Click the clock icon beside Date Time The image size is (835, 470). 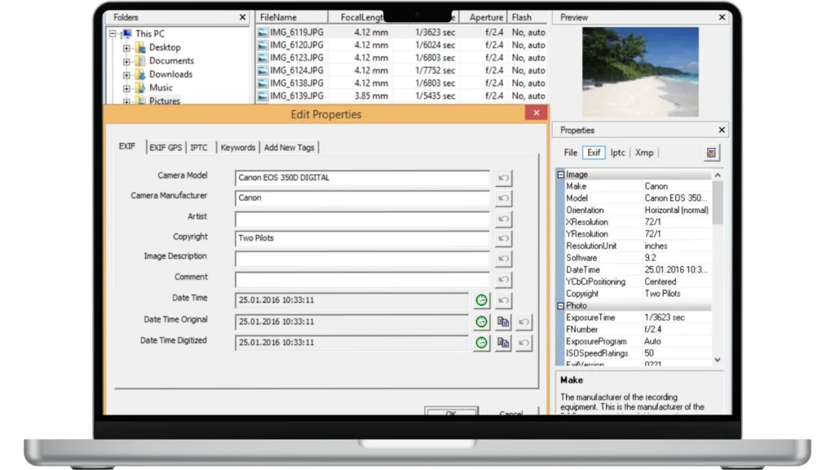coord(481,301)
